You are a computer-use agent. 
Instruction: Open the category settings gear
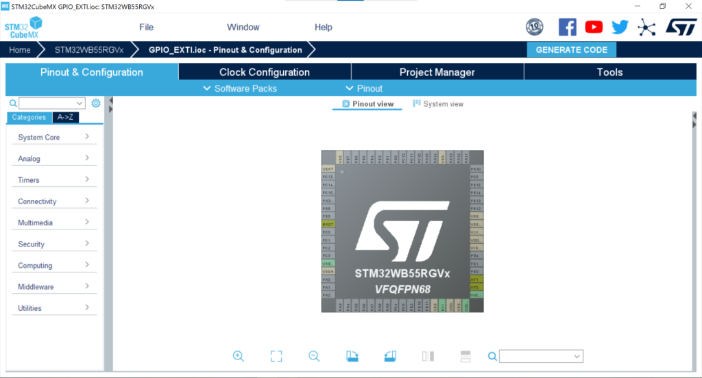click(96, 103)
